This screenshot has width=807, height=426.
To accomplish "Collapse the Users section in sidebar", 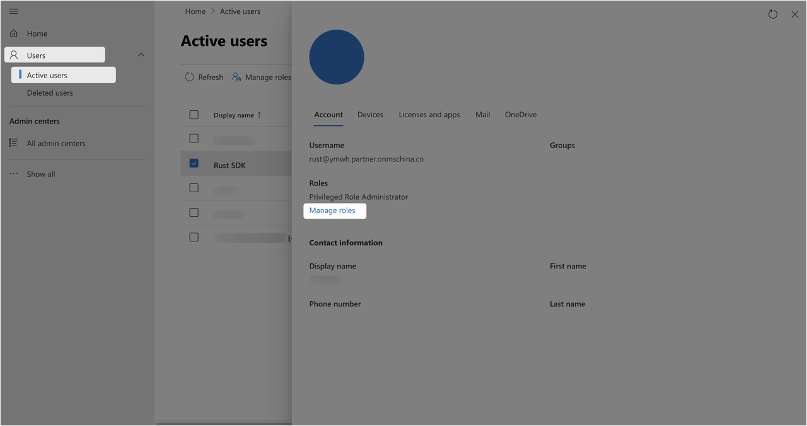I will [x=141, y=54].
